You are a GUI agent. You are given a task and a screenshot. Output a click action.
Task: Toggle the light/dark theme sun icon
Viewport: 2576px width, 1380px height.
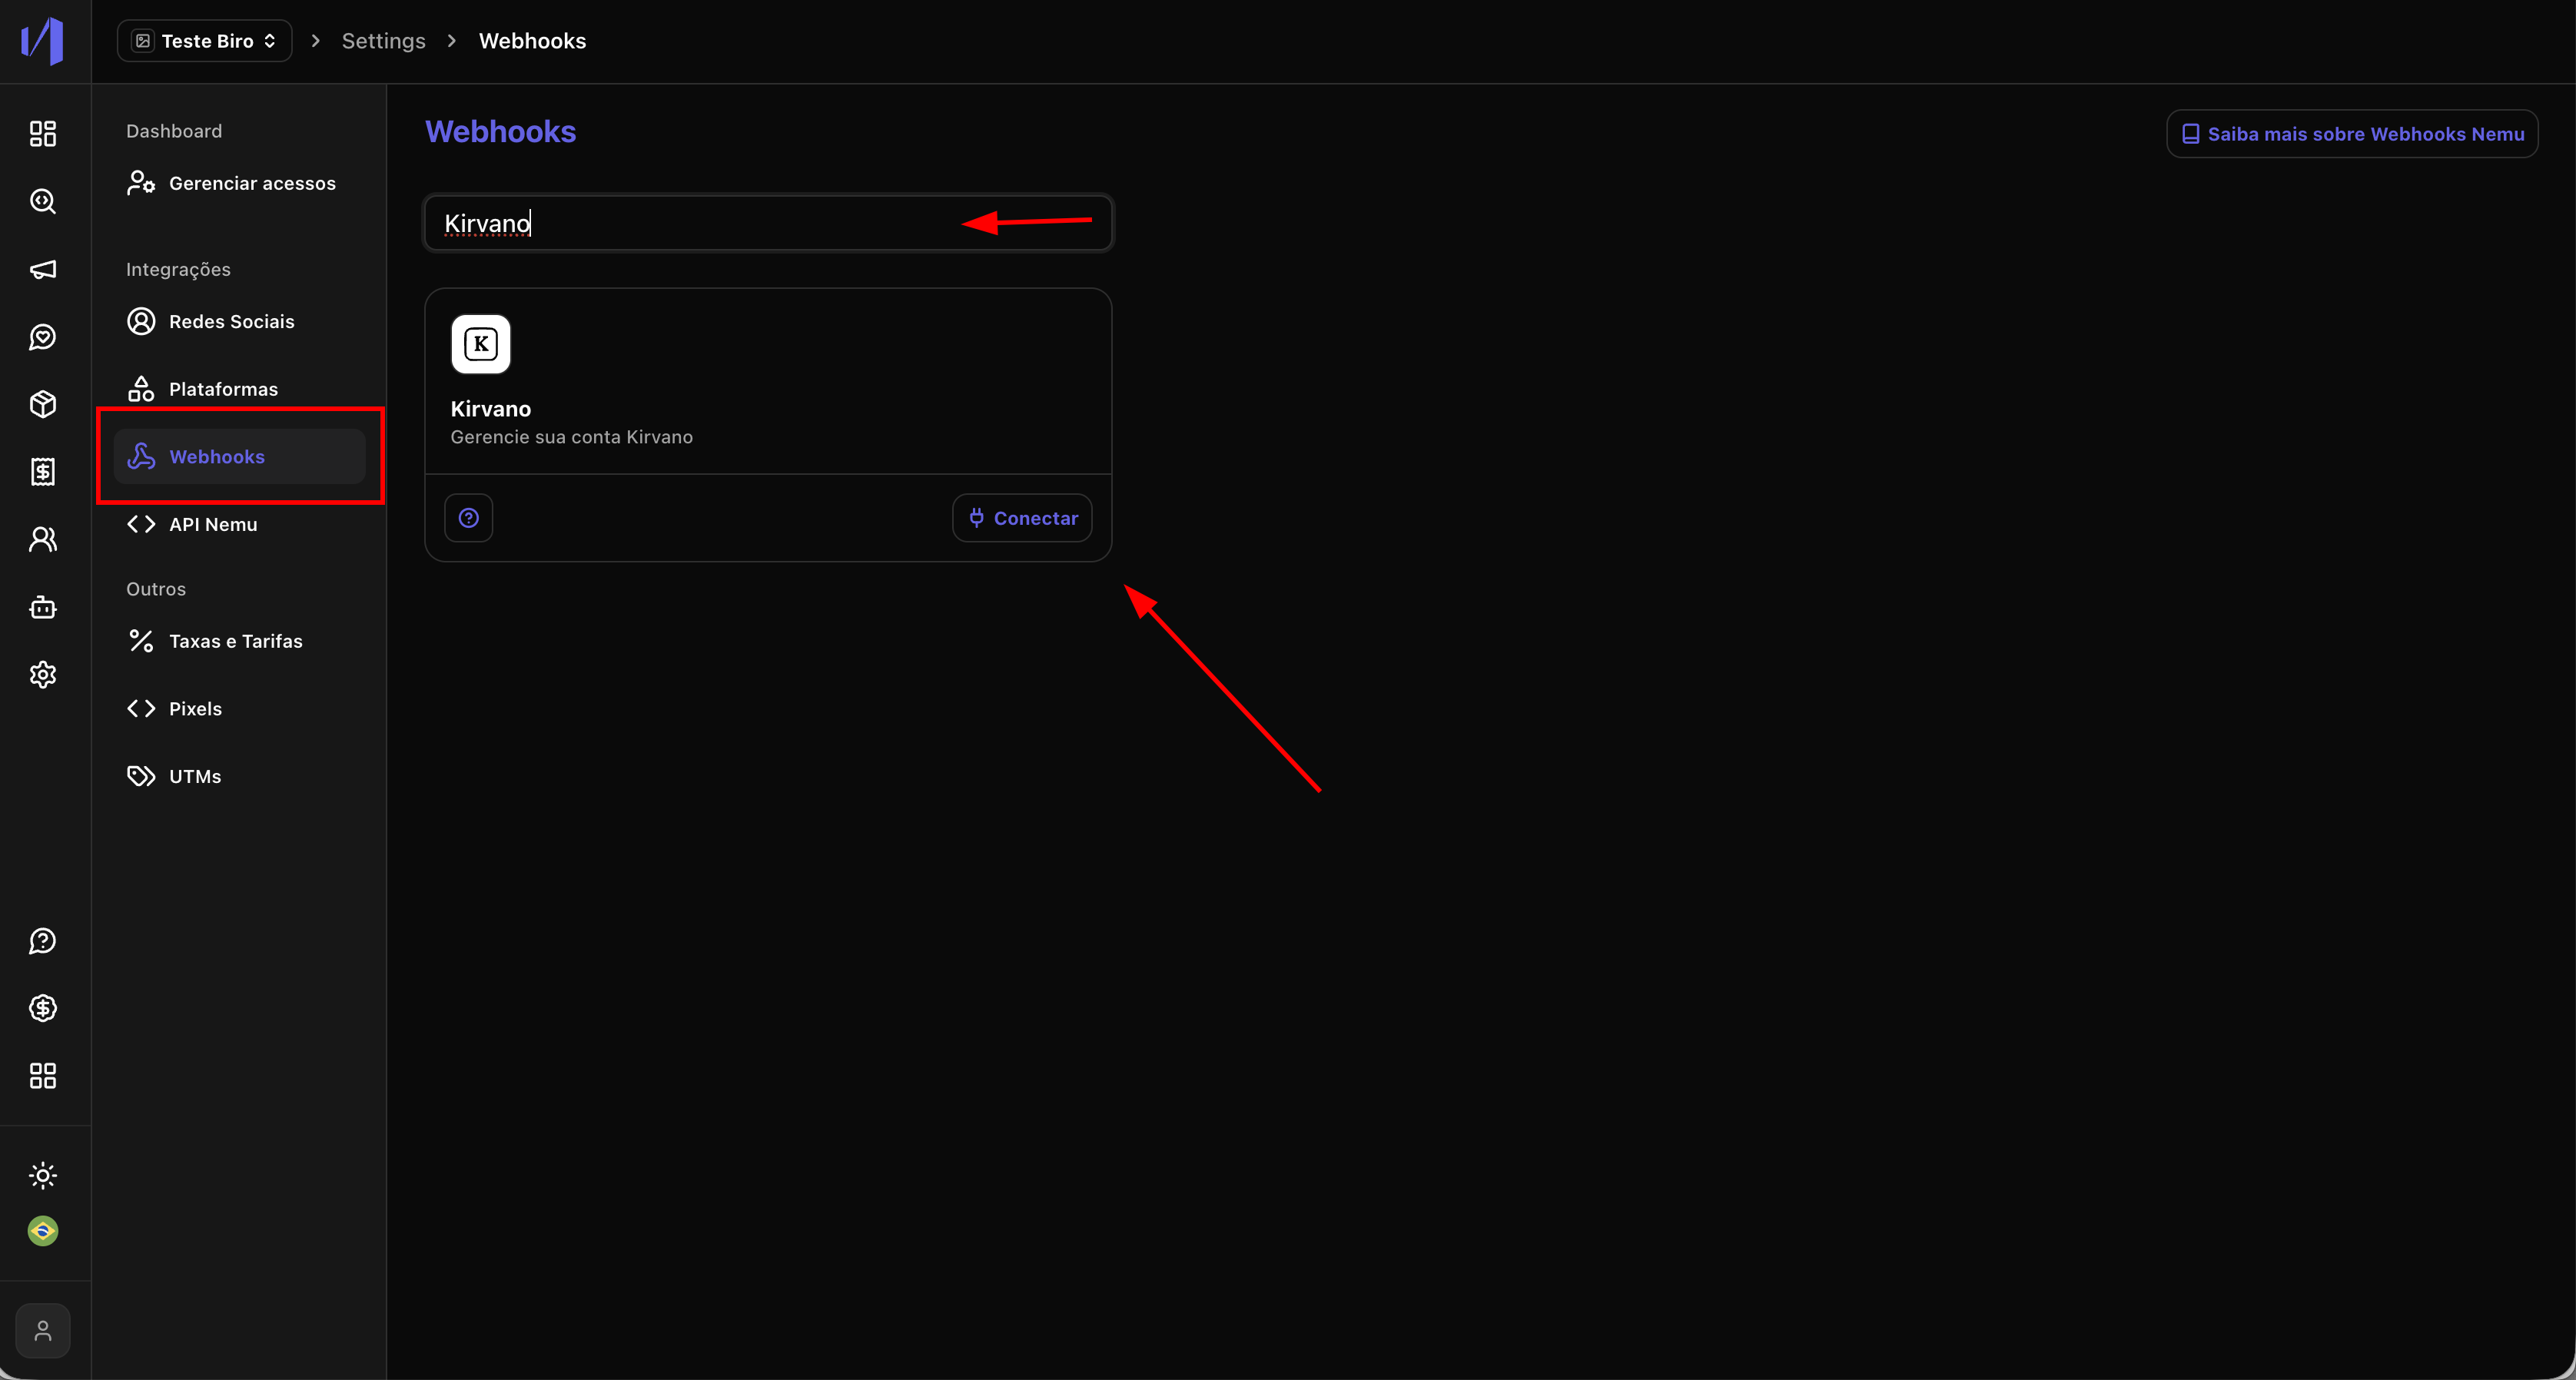point(42,1175)
